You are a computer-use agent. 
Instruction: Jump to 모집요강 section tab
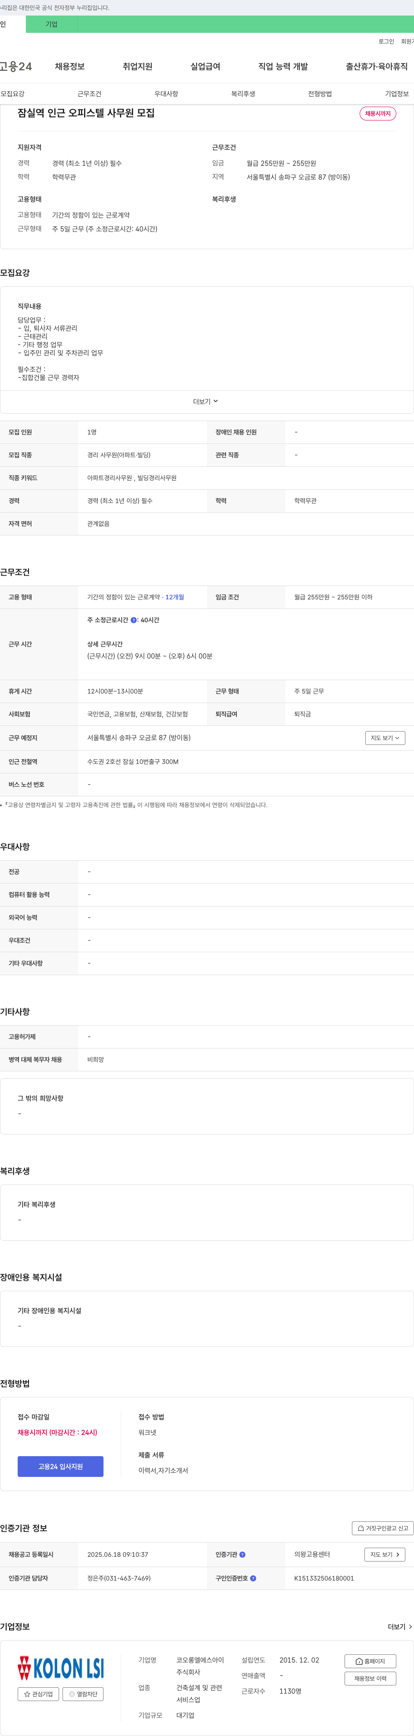coord(12,94)
